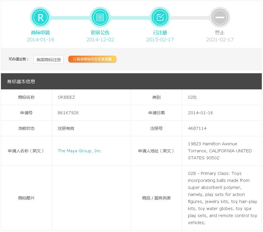Select application number 86167926
Screen dimensions: 263x232
[x=68, y=113]
